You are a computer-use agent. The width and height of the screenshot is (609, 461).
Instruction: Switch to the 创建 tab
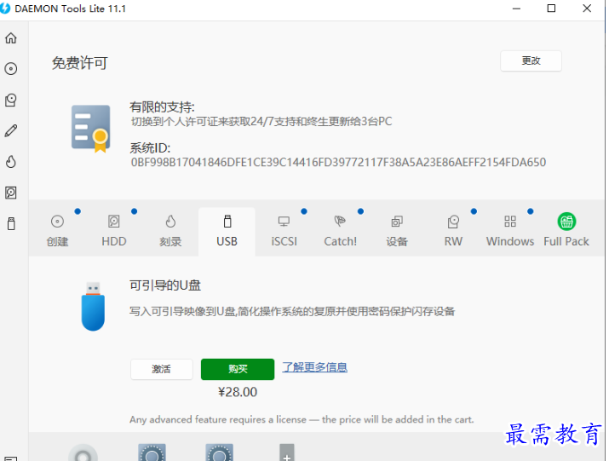click(x=57, y=232)
